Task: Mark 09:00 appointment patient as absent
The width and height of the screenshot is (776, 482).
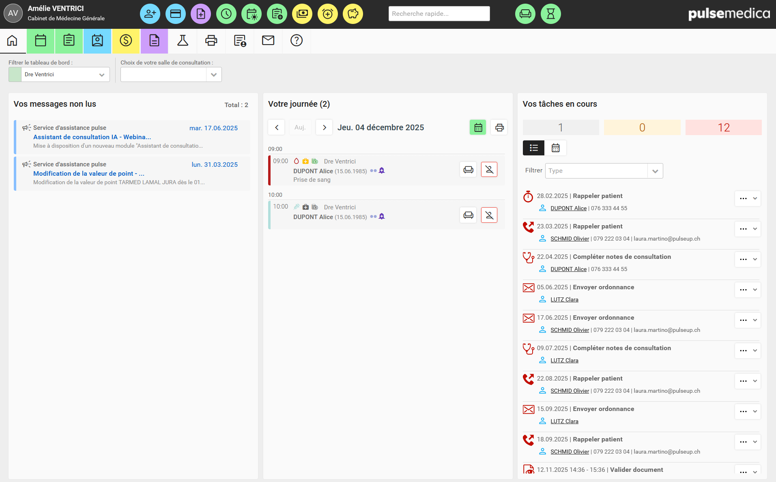Action: point(489,170)
